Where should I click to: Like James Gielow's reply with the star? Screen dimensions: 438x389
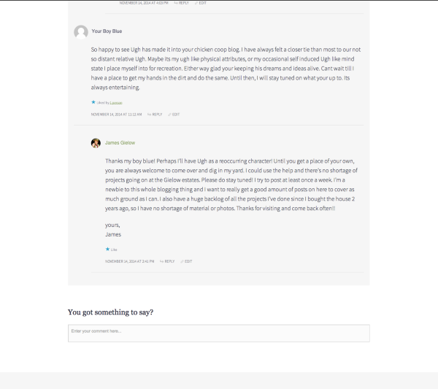[108, 249]
